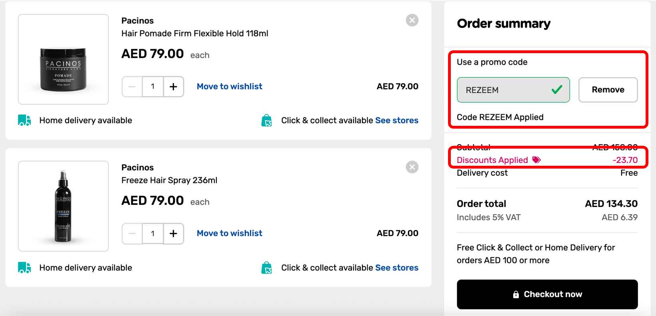Image resolution: width=656 pixels, height=316 pixels.
Task: Click the click & collect bag icon for Freeze Hair Spray
Action: coord(267,267)
